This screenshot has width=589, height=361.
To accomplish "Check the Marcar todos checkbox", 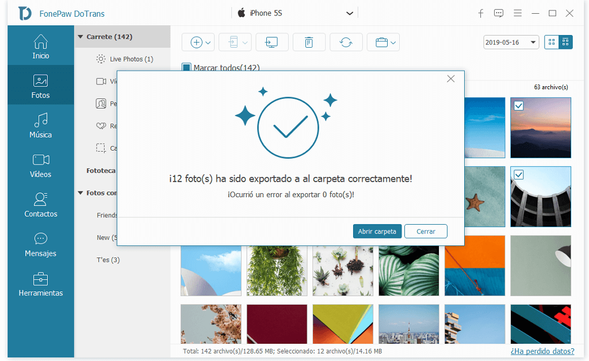I will coord(186,68).
